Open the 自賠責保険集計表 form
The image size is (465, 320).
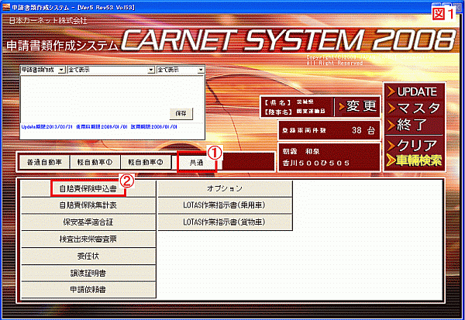pos(88,205)
